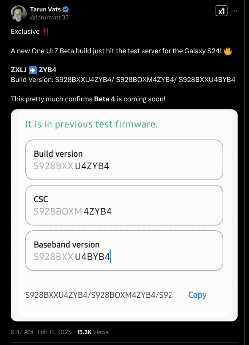Open the Tarun Vats display name
This screenshot has width=249, height=345.
point(45,9)
